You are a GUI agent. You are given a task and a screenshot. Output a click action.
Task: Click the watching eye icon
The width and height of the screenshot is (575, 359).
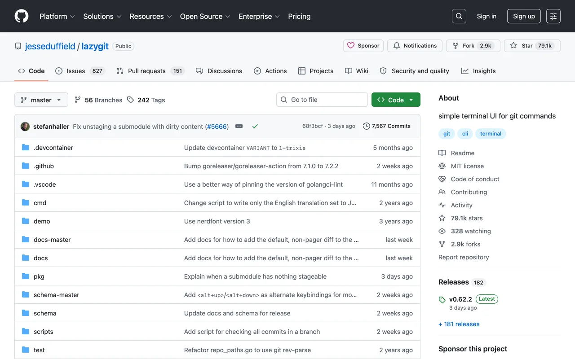442,231
